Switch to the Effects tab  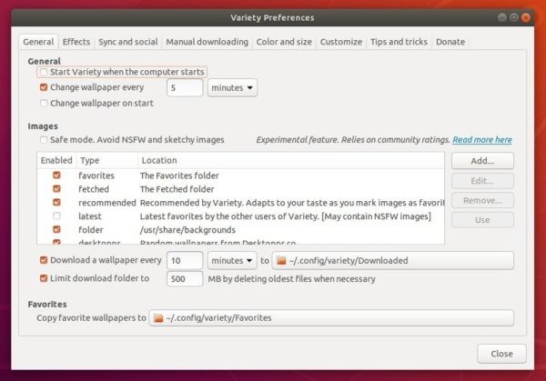76,42
